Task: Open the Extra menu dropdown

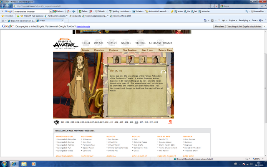Action: (x=254, y=20)
